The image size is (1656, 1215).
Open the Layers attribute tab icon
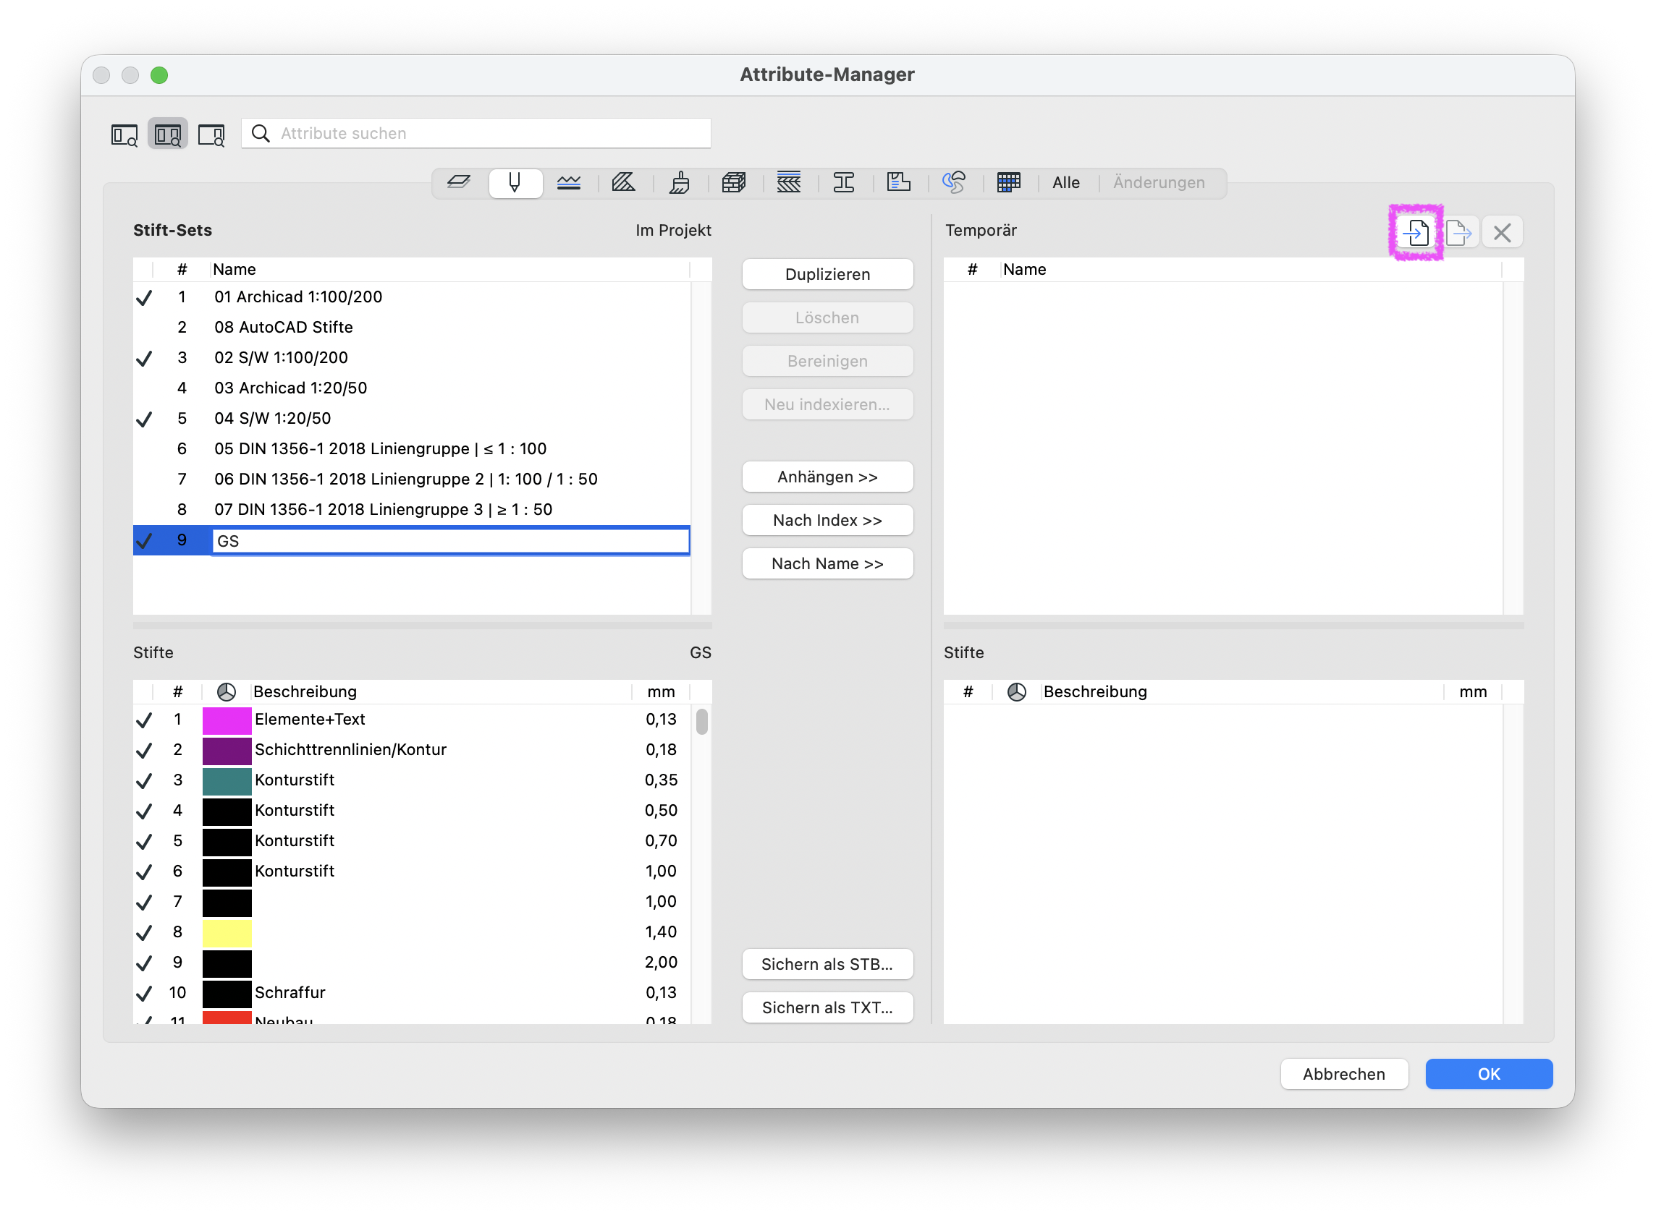(460, 182)
